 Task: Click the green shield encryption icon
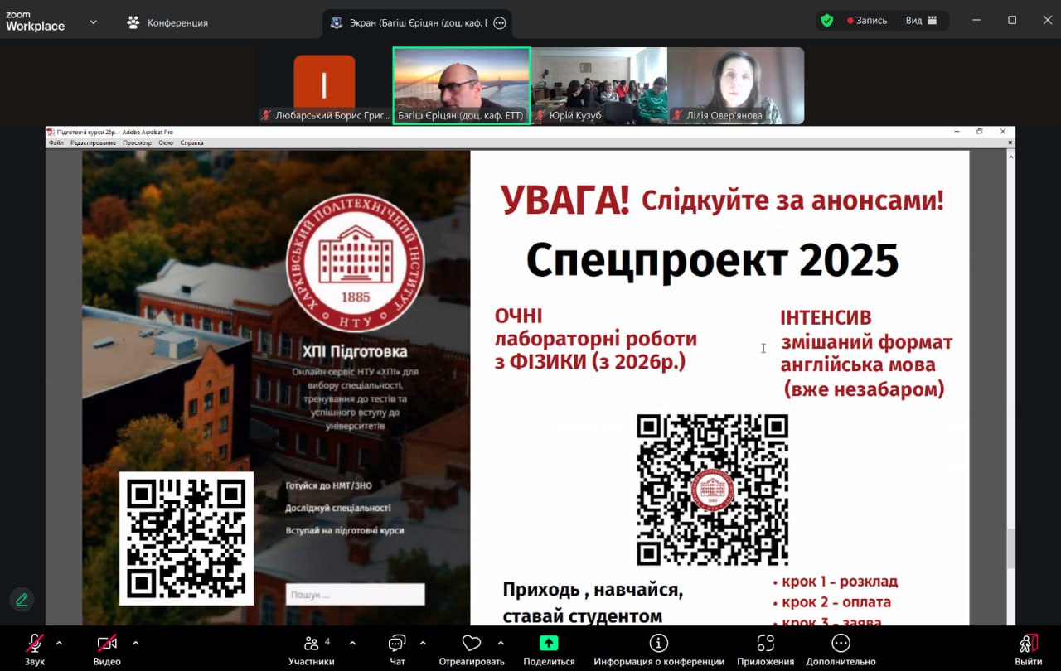(x=826, y=21)
